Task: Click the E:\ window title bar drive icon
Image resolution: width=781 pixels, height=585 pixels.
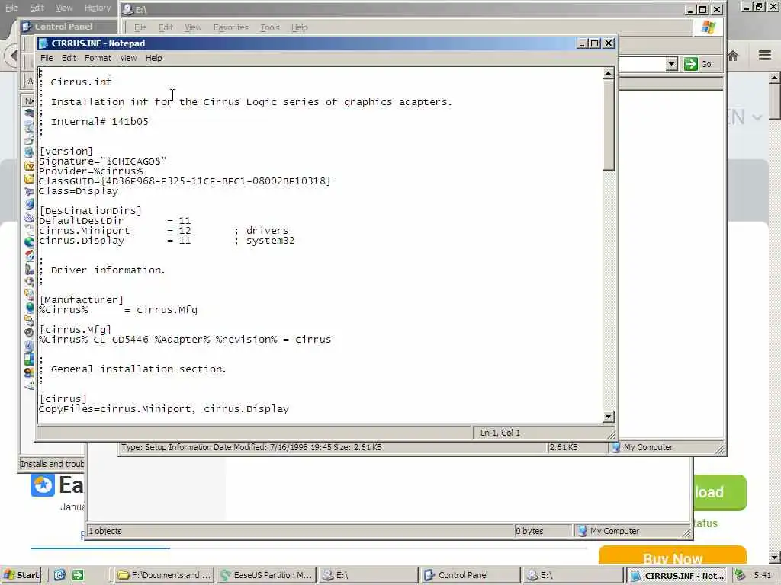Action: 128,9
